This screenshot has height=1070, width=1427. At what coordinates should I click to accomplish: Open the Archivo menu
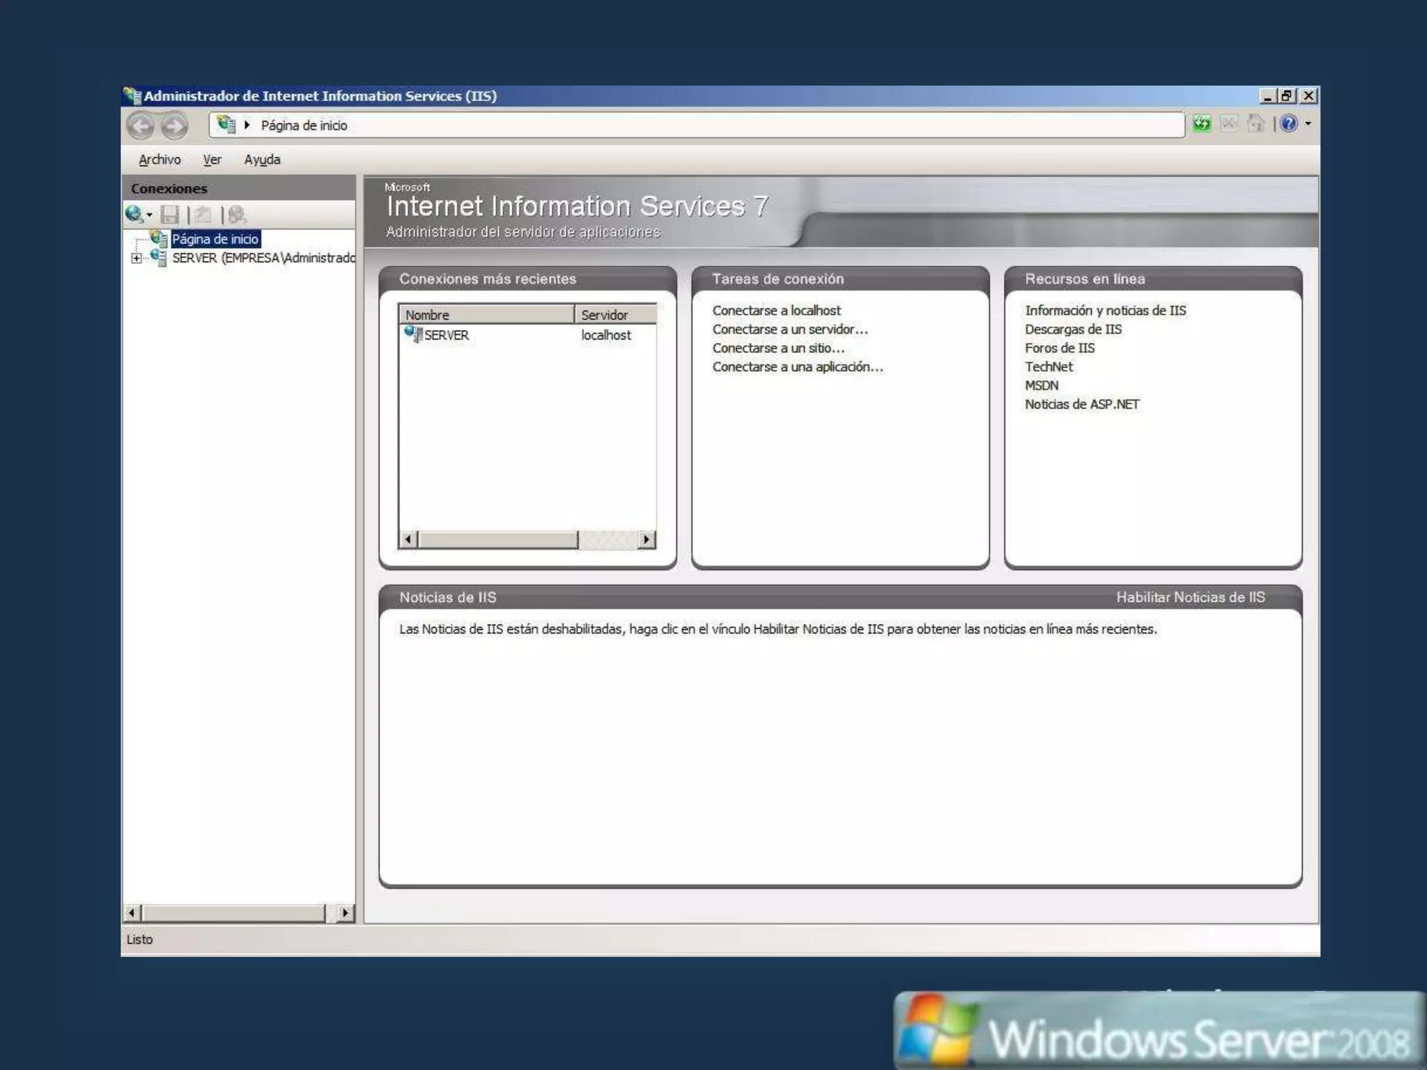160,160
